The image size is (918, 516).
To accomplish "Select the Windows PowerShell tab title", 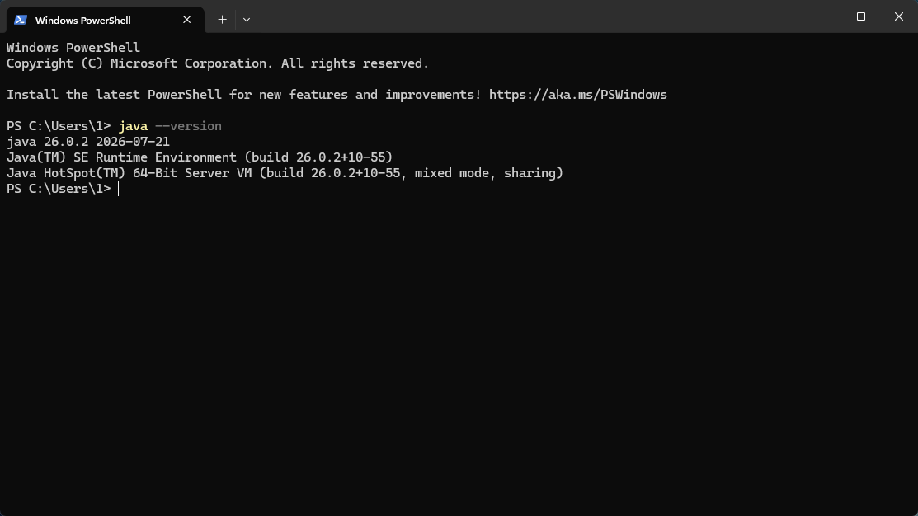I will tap(83, 21).
